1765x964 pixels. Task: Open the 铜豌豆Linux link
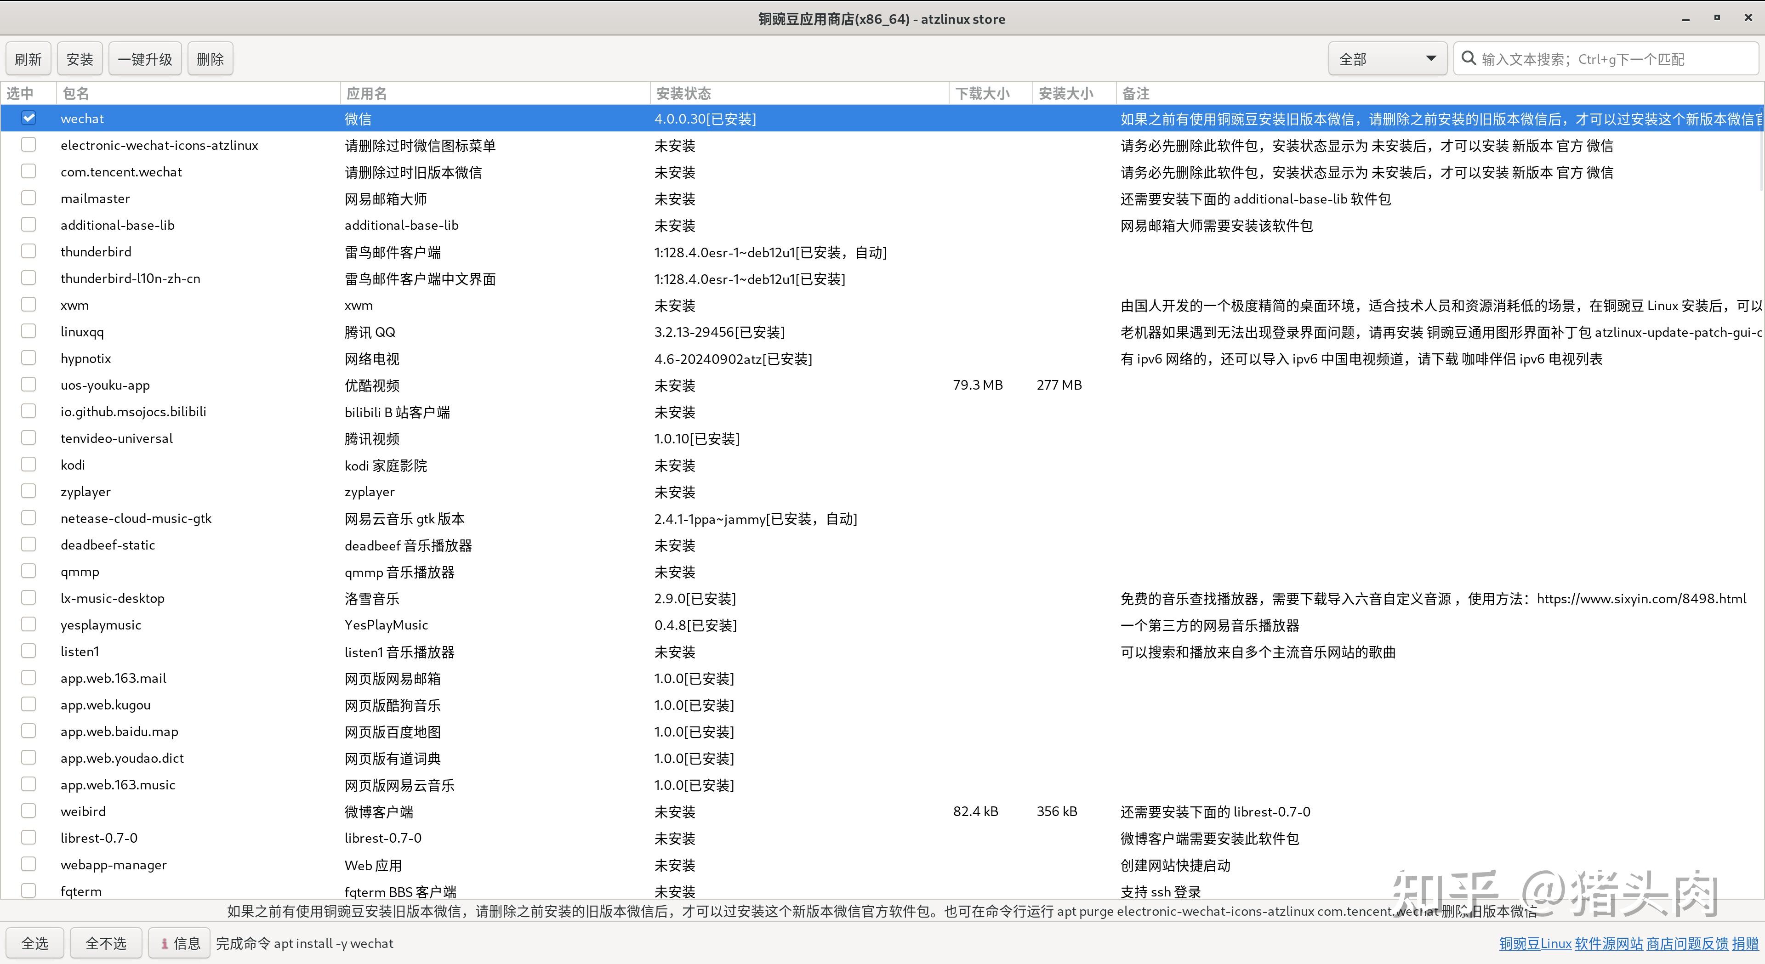point(1535,943)
